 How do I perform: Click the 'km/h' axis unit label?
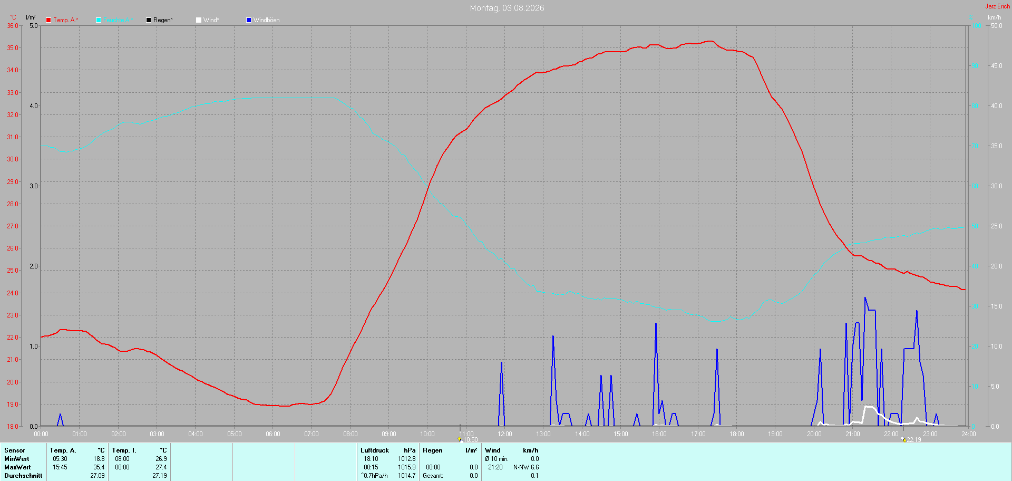[x=994, y=17]
